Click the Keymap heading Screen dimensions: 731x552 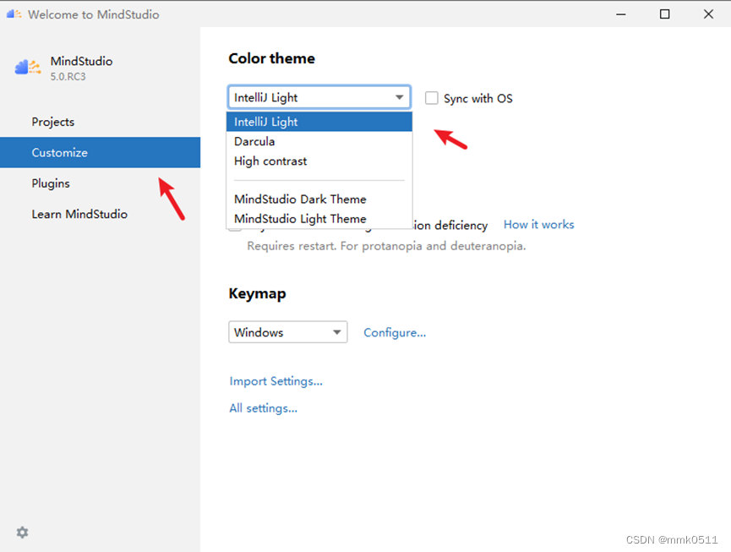pyautogui.click(x=257, y=293)
